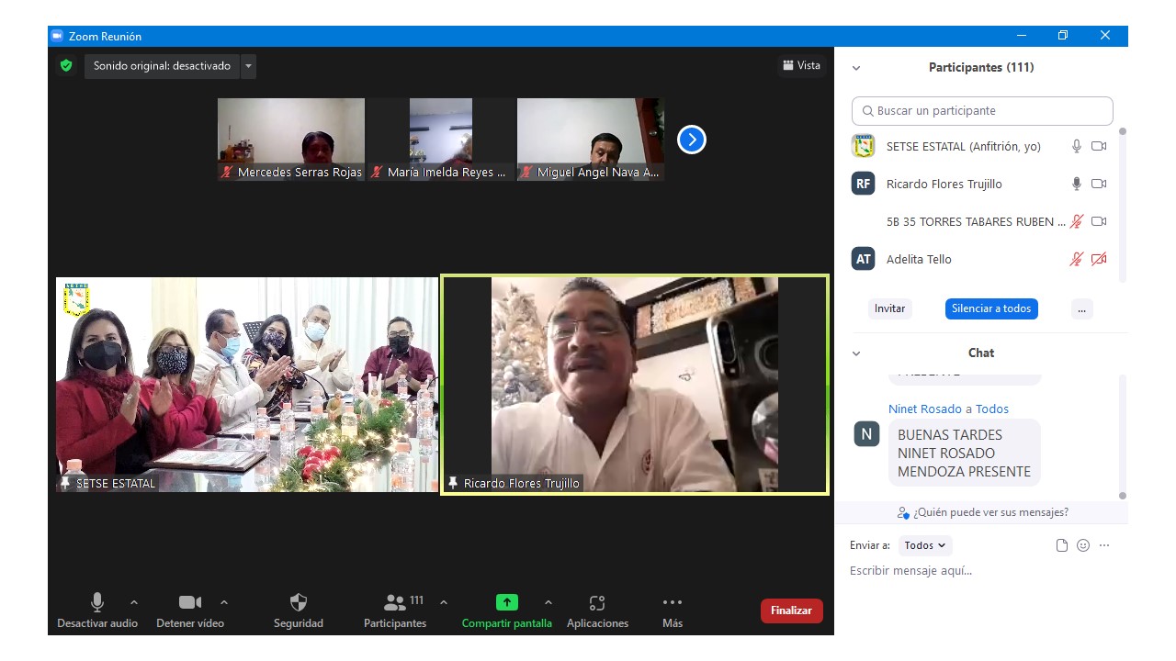Stop camera with Detener vídeo
The image size is (1176, 661).
(x=190, y=611)
